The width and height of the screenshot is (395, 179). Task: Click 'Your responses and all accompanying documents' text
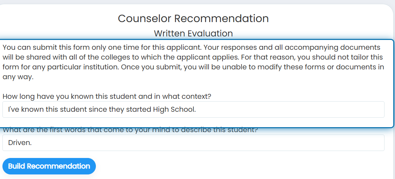point(292,47)
